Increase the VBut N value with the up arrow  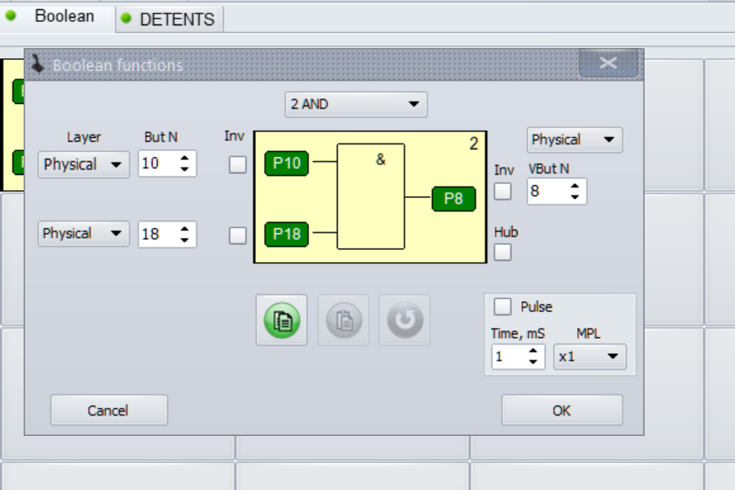point(575,186)
